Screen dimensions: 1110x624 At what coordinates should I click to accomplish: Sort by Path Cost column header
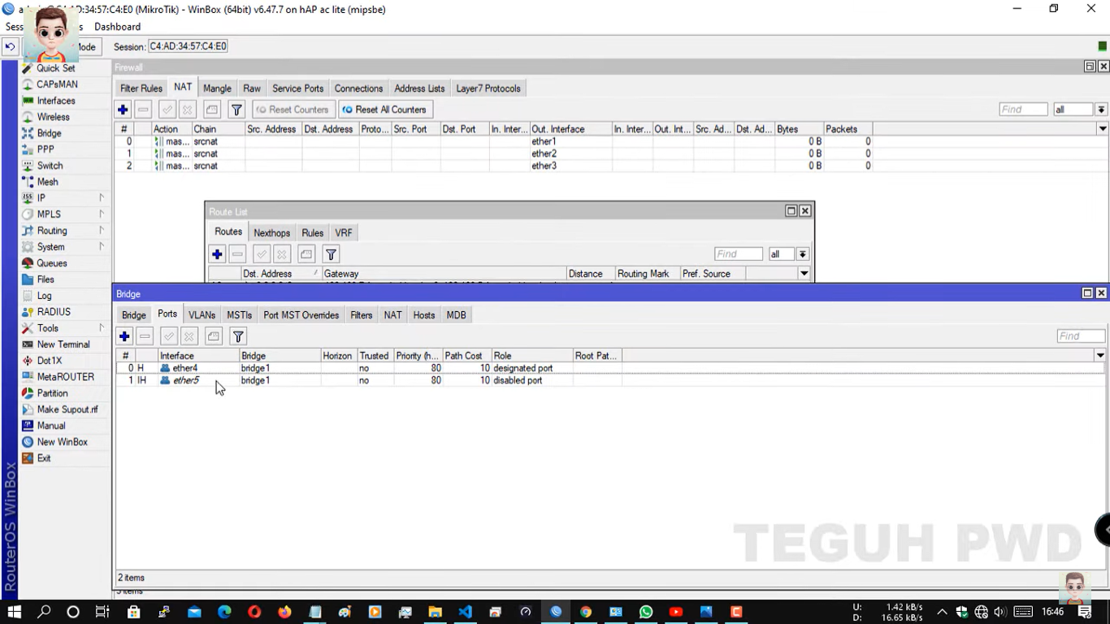click(x=466, y=356)
